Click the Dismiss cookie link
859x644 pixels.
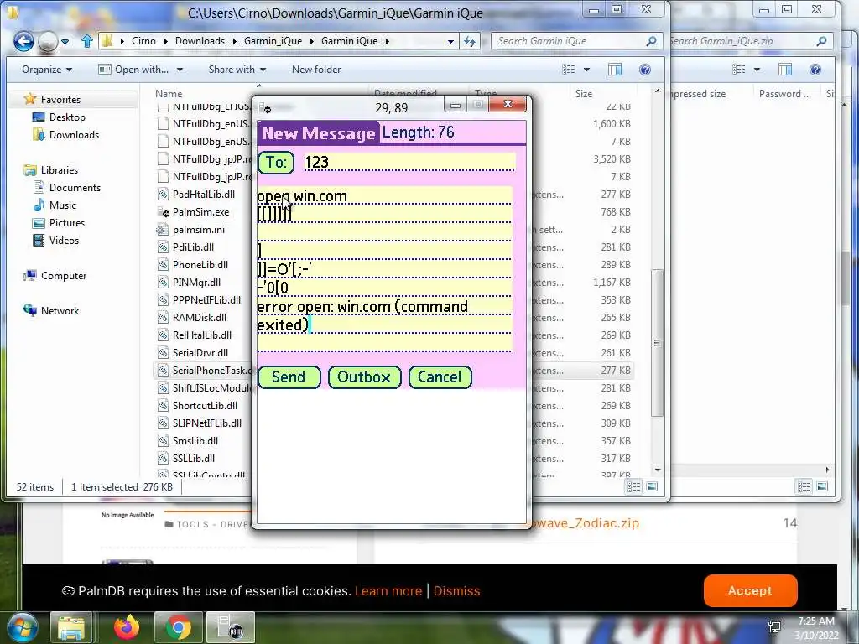coord(456,591)
